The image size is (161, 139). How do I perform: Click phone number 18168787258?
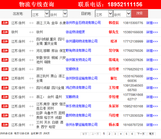coord(133,125)
